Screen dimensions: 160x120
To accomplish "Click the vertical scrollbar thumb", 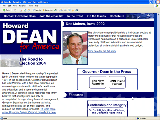I will pyautogui.click(x=158, y=41).
